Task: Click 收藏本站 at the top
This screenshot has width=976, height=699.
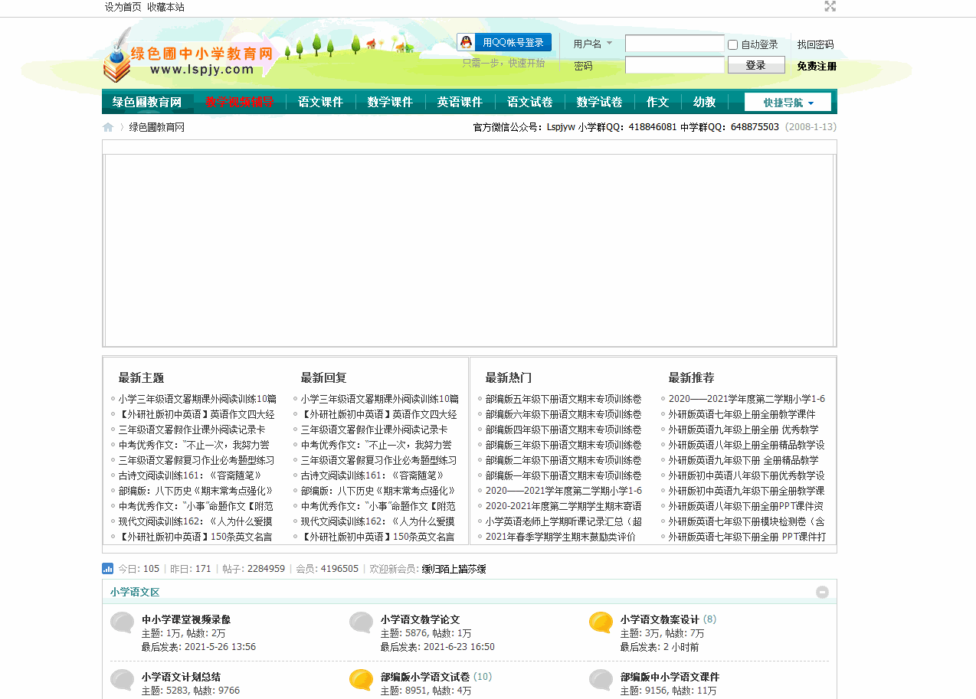Action: pyautogui.click(x=165, y=7)
